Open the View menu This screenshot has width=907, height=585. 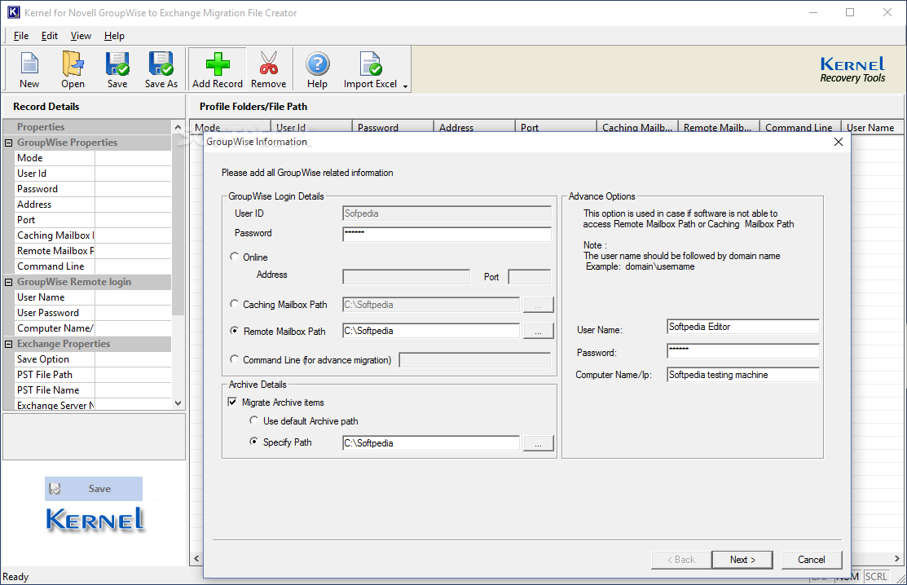click(81, 36)
